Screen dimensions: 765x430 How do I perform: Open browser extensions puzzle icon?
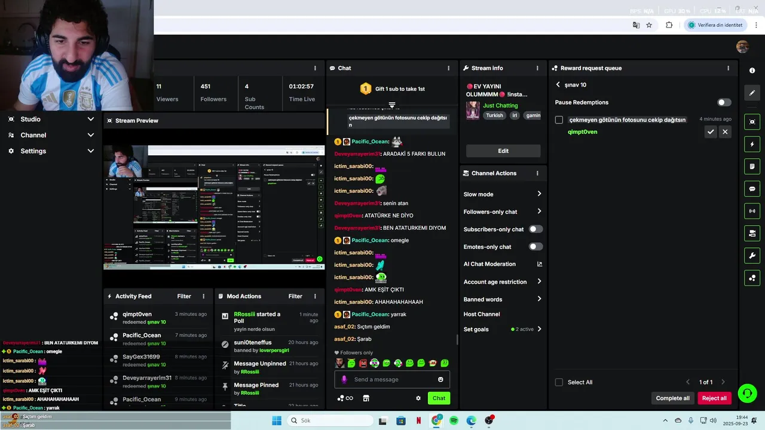pyautogui.click(x=669, y=25)
